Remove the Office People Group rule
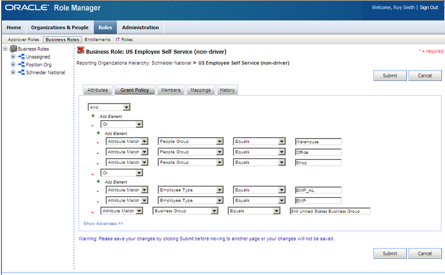Image resolution: width=445 pixels, height=275 pixels. (x=97, y=152)
